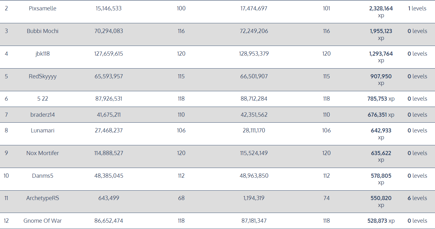Viewport: 435px width, 229px height.
Task: Open the Danms5 player entry
Action: (x=43, y=176)
